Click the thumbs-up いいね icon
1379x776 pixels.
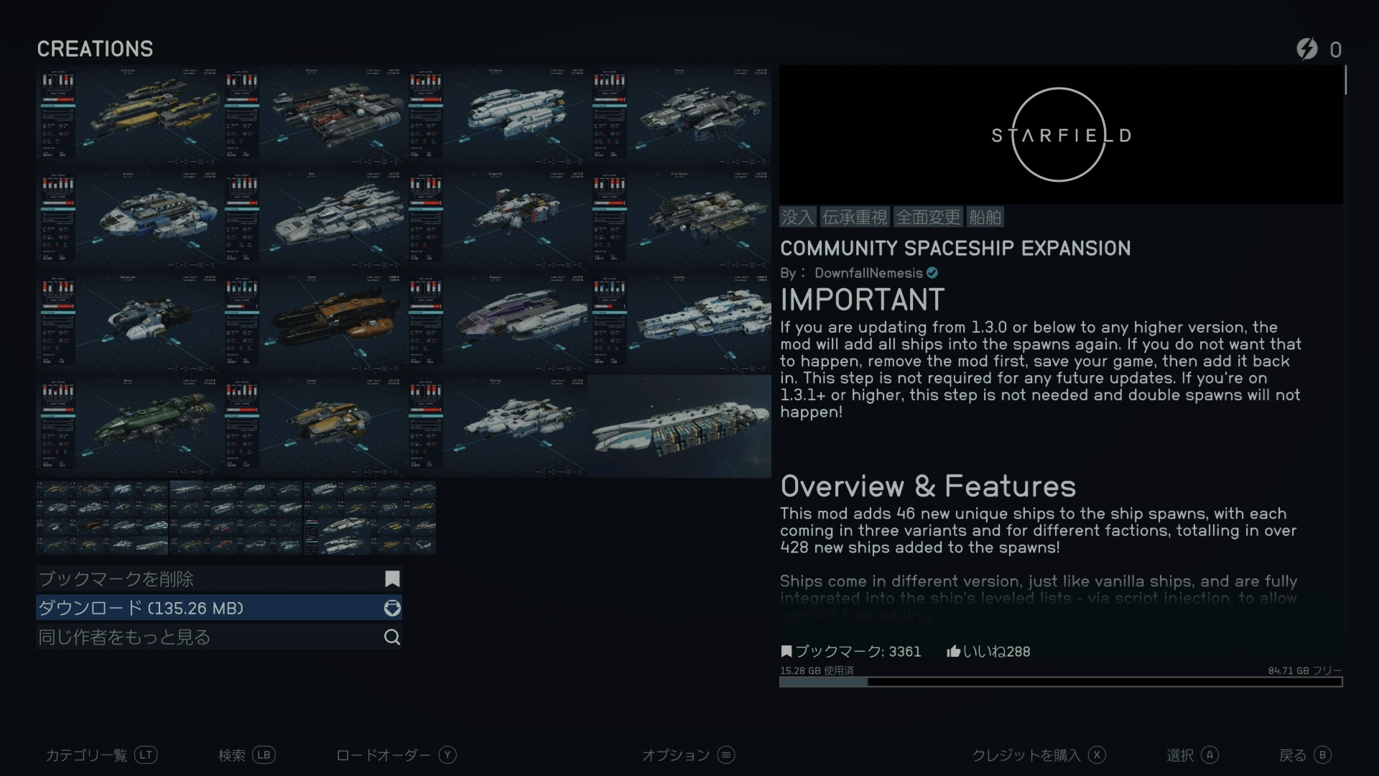pos(953,652)
